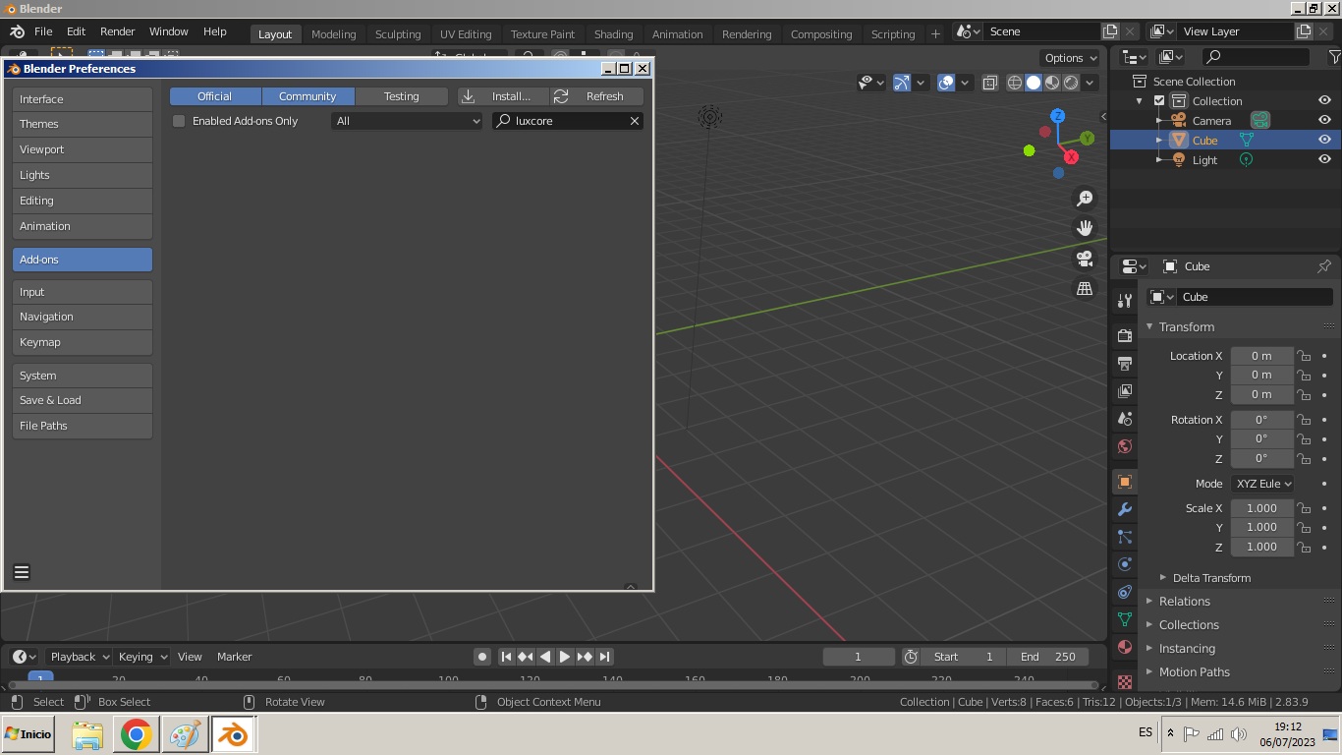This screenshot has height=755, width=1342.
Task: Open rotation Mode XYZ Euler dropdown
Action: coord(1262,484)
